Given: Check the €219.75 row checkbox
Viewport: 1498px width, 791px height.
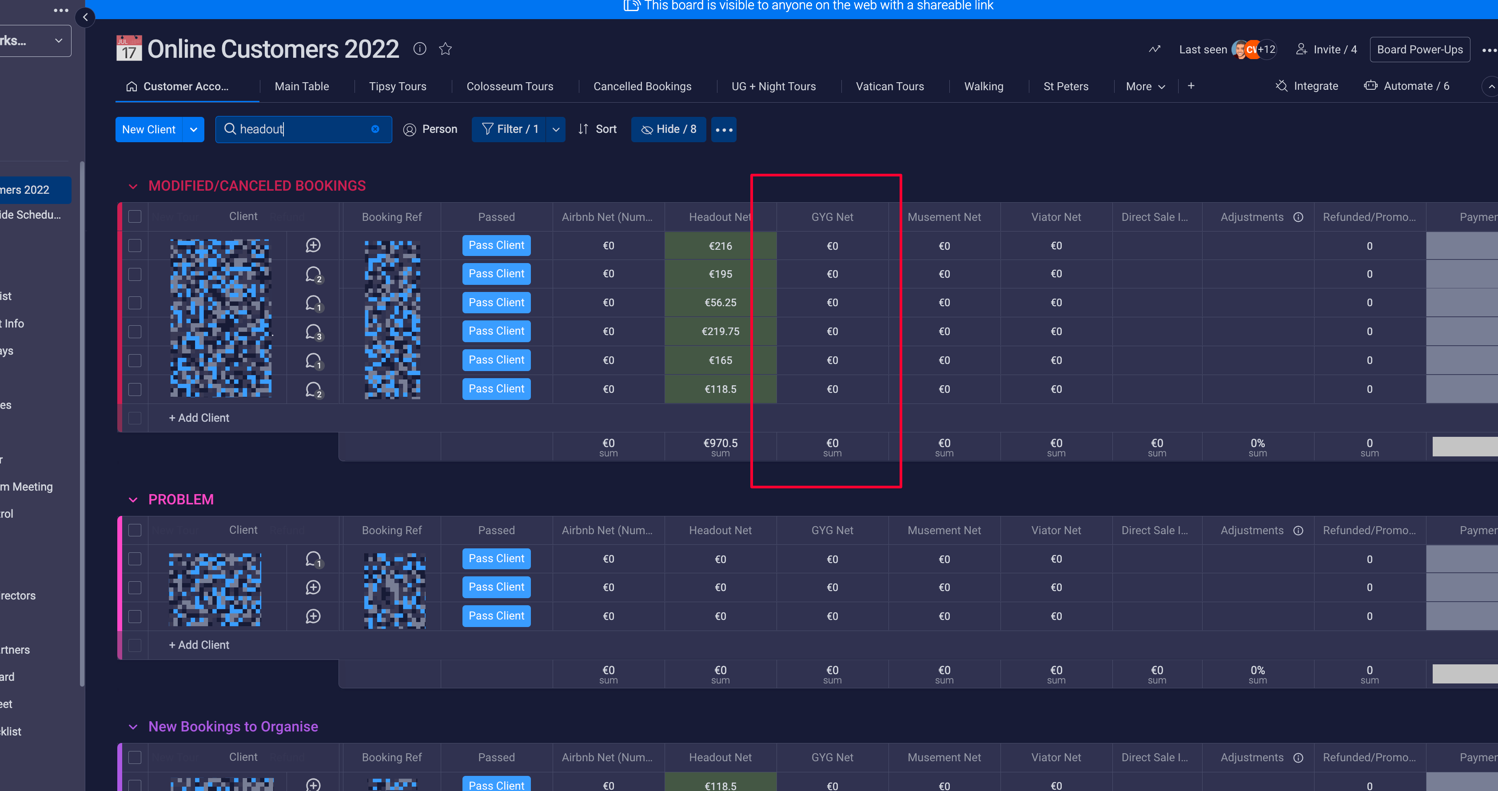Looking at the screenshot, I should pyautogui.click(x=135, y=332).
